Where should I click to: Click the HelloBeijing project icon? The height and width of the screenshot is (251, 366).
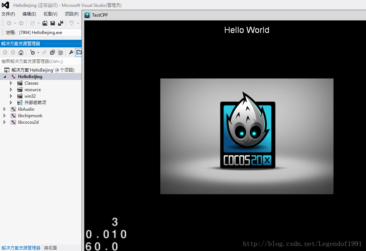[x=13, y=77]
